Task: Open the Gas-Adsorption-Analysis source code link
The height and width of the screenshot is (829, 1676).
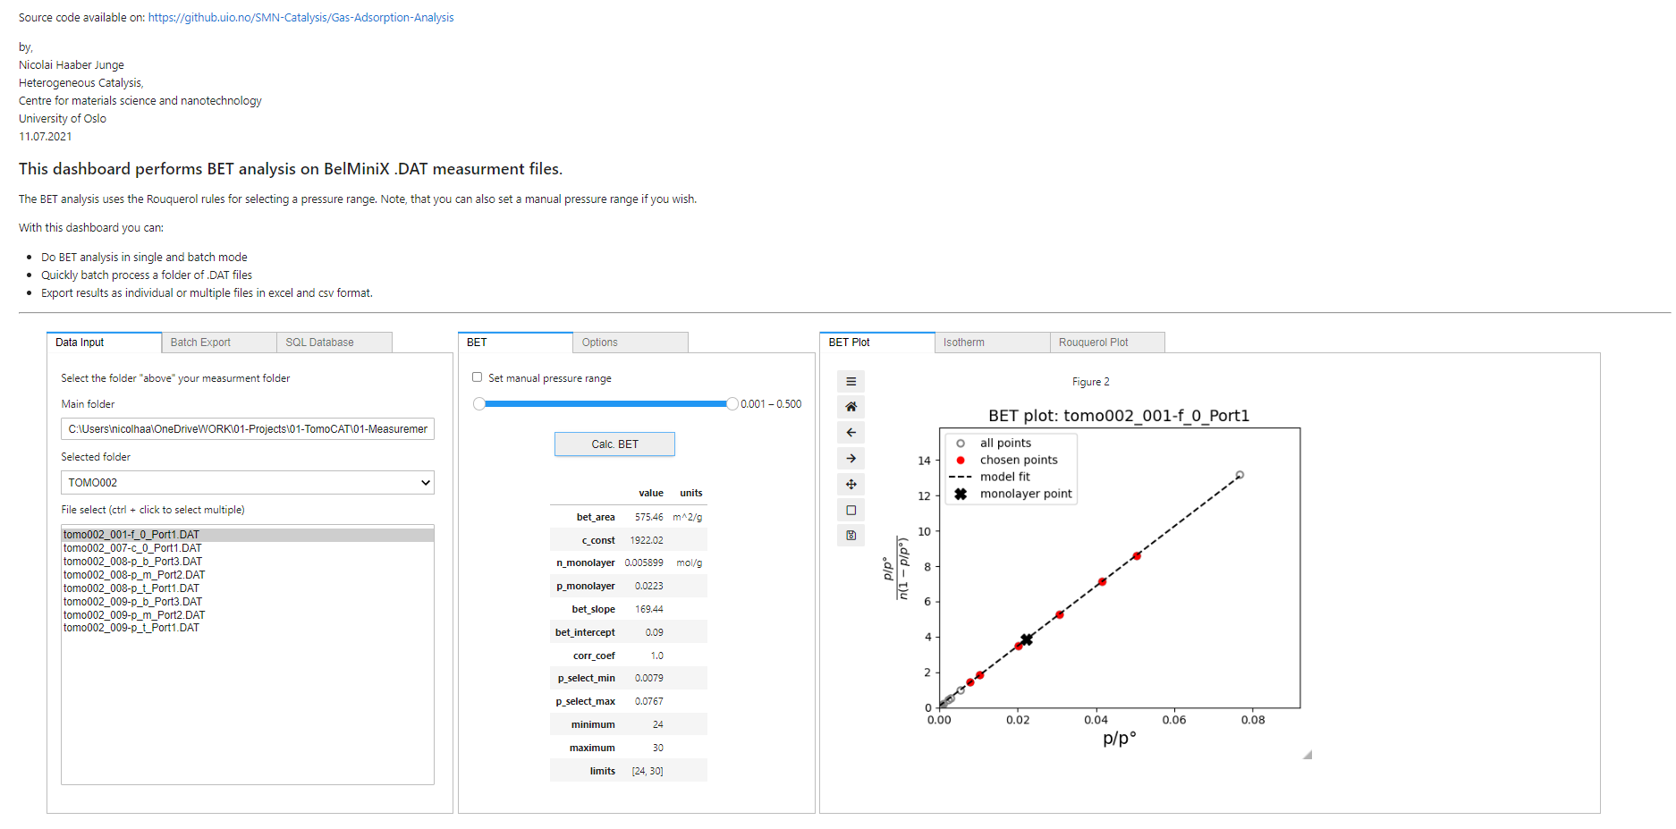Action: tap(300, 17)
